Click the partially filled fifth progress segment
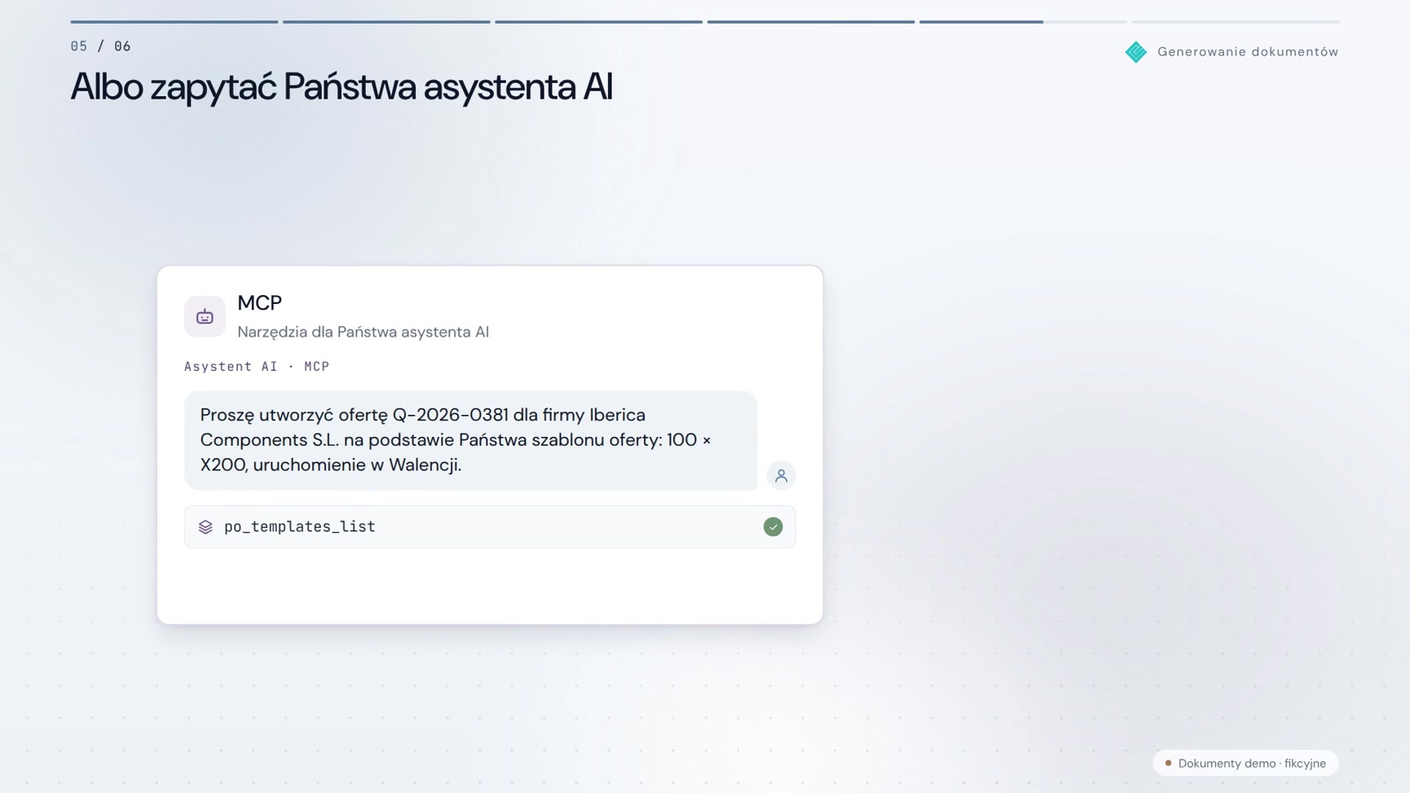 point(1023,22)
